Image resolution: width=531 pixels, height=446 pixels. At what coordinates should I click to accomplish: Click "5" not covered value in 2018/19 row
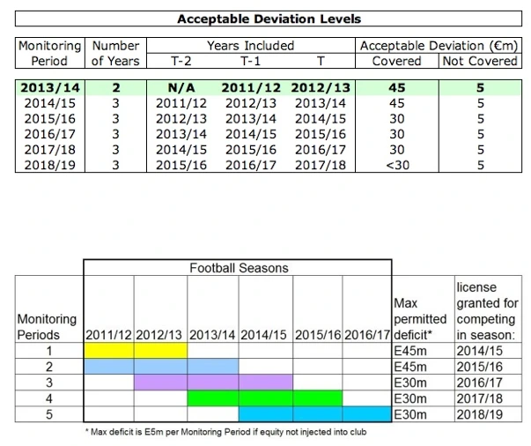(481, 165)
